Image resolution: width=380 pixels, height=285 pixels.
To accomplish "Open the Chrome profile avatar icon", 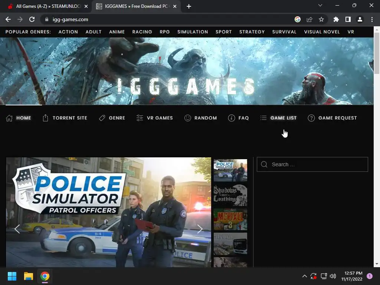I will click(360, 19).
